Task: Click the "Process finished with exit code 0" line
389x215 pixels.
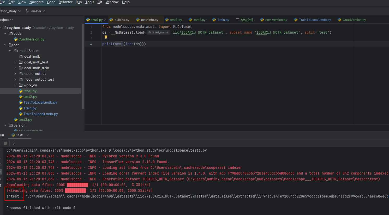Action: (41, 208)
